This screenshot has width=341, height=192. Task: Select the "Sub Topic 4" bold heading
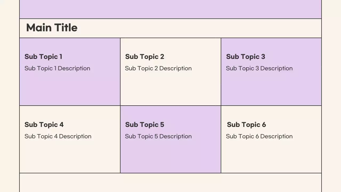point(44,125)
